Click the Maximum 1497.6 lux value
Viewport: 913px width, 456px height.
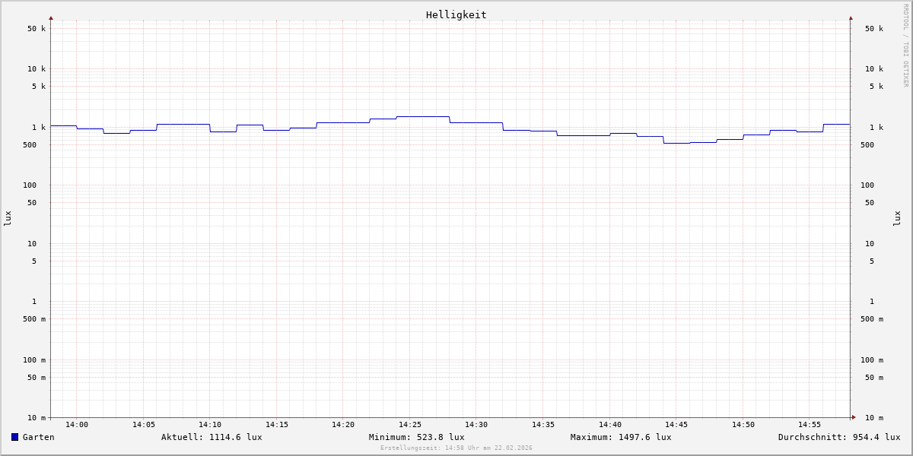tap(621, 437)
